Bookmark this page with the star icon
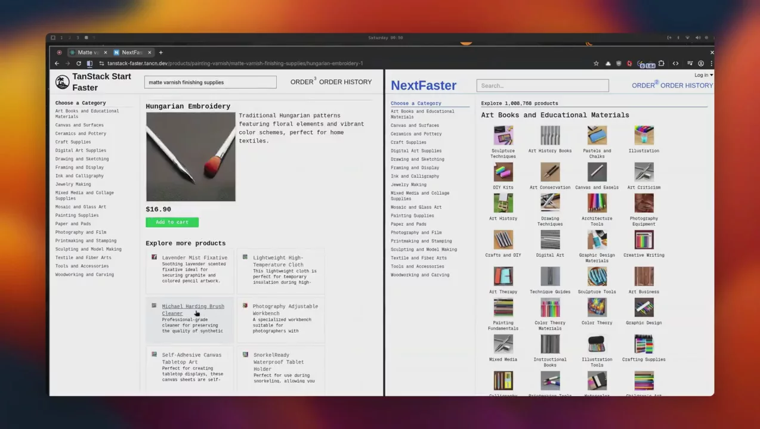This screenshot has width=760, height=429. click(x=596, y=63)
